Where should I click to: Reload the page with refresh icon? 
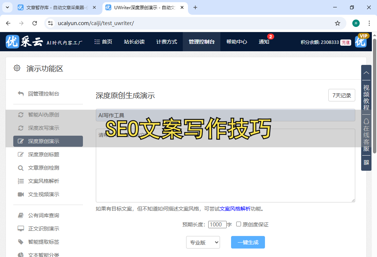click(x=35, y=23)
